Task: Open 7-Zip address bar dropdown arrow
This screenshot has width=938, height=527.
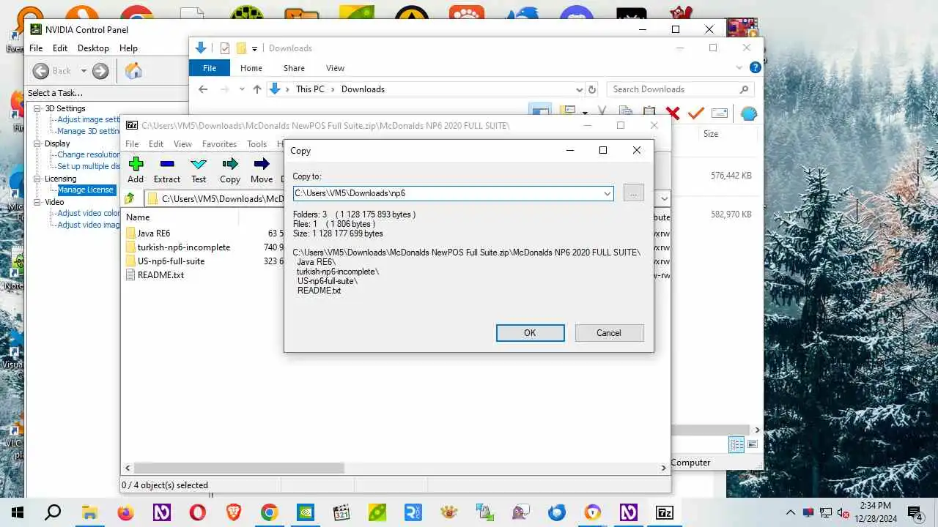Action: tap(664, 198)
